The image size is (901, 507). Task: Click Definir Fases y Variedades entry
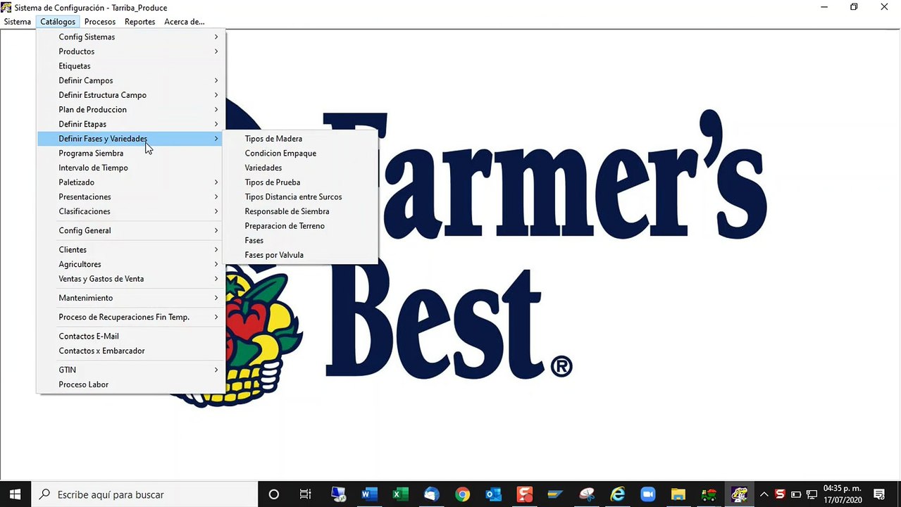click(x=131, y=139)
